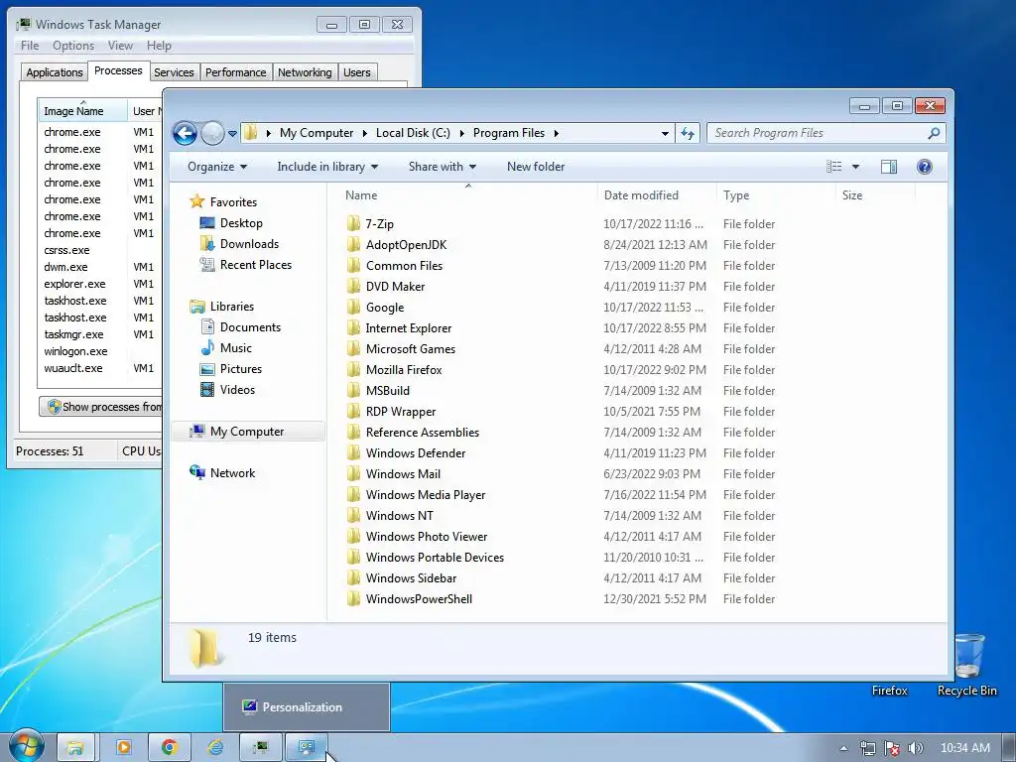The height and width of the screenshot is (762, 1016).
Task: Sort Task Manager by Image Name header
Action: tap(82, 111)
